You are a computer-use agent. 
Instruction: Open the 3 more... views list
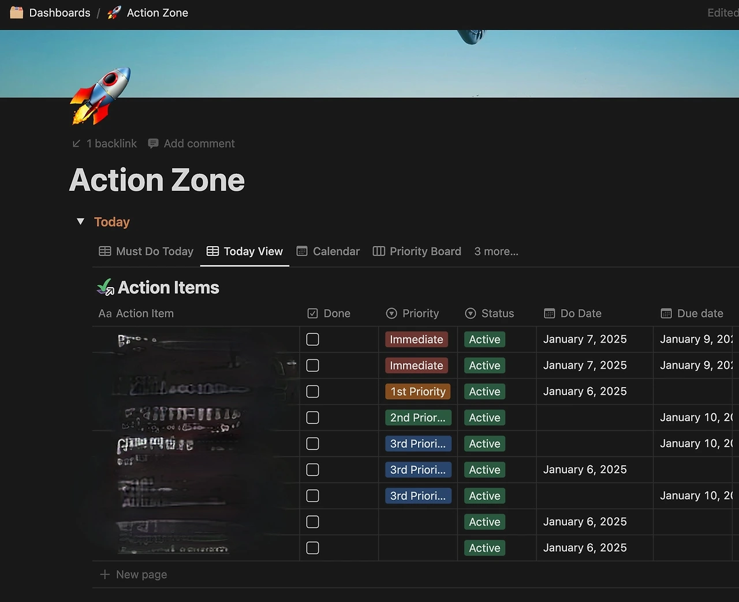[496, 251]
